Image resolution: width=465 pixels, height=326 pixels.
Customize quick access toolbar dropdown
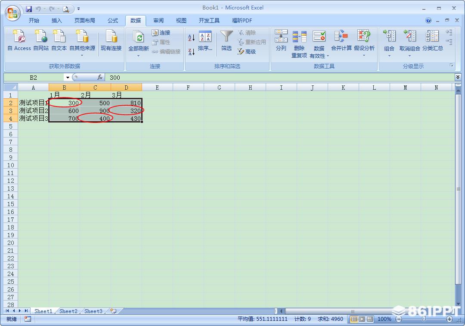(x=79, y=9)
